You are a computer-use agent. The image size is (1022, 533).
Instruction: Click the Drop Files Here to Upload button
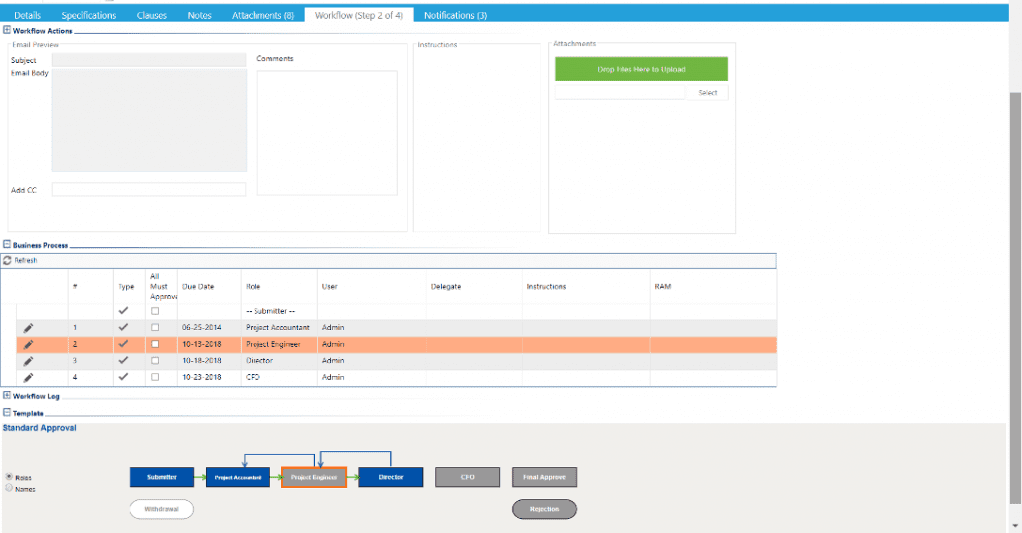(x=642, y=69)
